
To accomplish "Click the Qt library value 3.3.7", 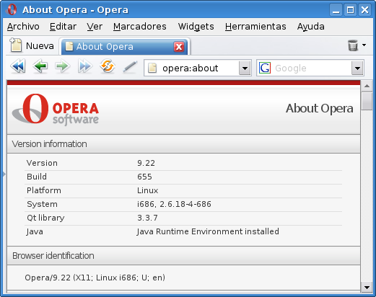I will (x=147, y=218).
